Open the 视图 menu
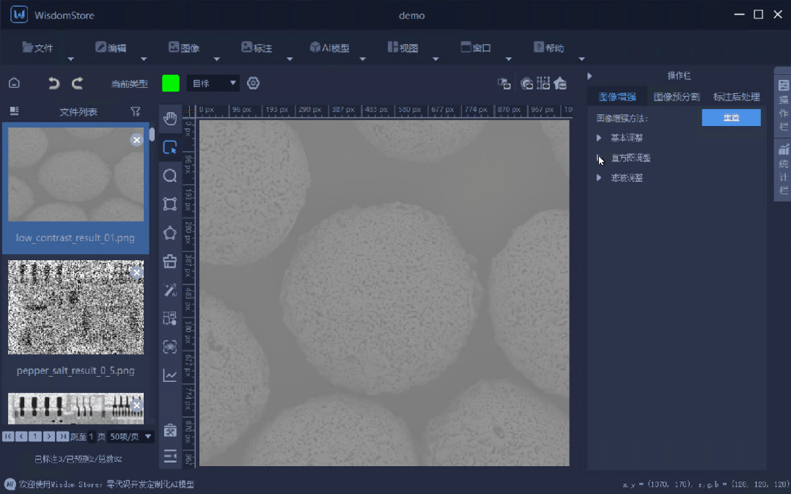Screen dimensions: 791x494 pos(402,48)
